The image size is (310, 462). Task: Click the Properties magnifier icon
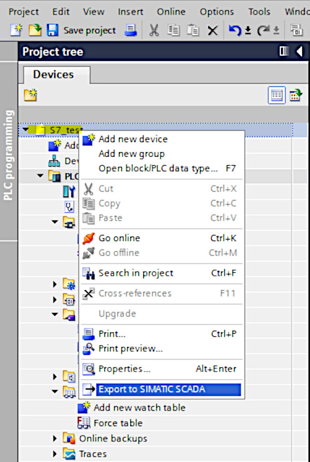pos(88,369)
